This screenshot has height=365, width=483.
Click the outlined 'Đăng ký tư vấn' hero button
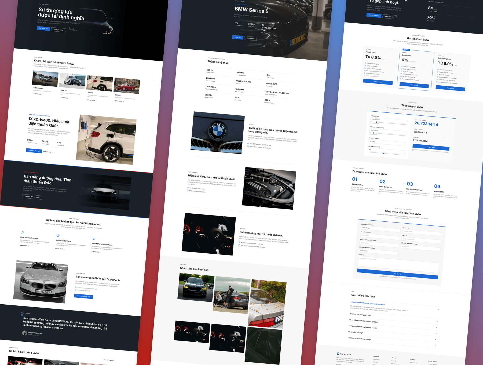point(389,17)
